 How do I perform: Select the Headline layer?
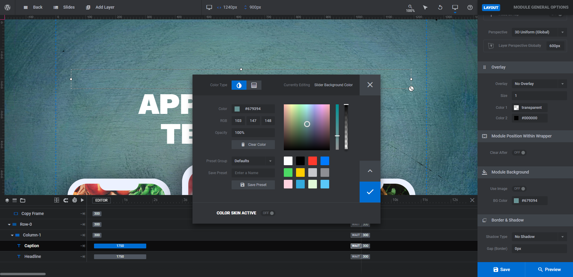tap(33, 256)
